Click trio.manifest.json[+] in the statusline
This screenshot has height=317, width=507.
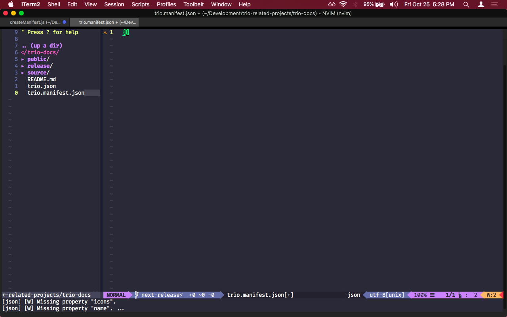point(260,295)
